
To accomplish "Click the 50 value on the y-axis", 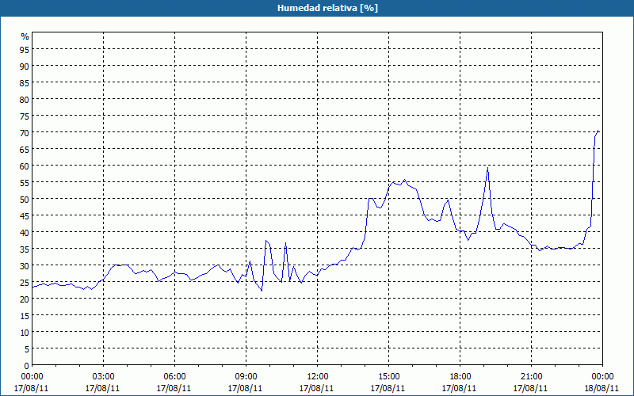I will (x=25, y=200).
